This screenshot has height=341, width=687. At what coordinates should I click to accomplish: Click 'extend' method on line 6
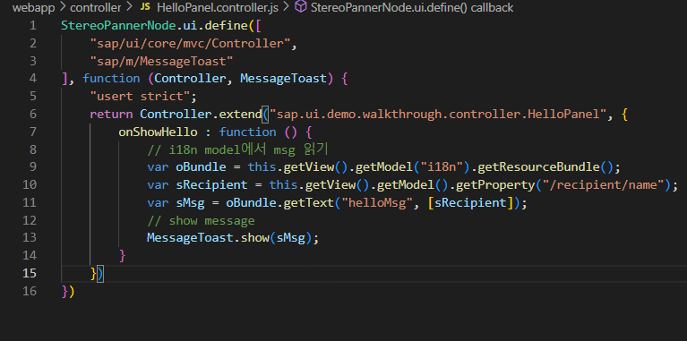point(240,115)
